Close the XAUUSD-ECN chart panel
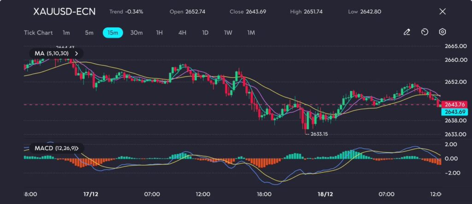This screenshot has height=204, width=472. coord(442,12)
